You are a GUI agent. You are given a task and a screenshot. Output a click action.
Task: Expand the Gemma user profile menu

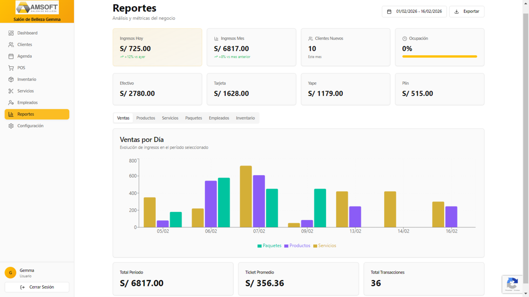tap(27, 273)
